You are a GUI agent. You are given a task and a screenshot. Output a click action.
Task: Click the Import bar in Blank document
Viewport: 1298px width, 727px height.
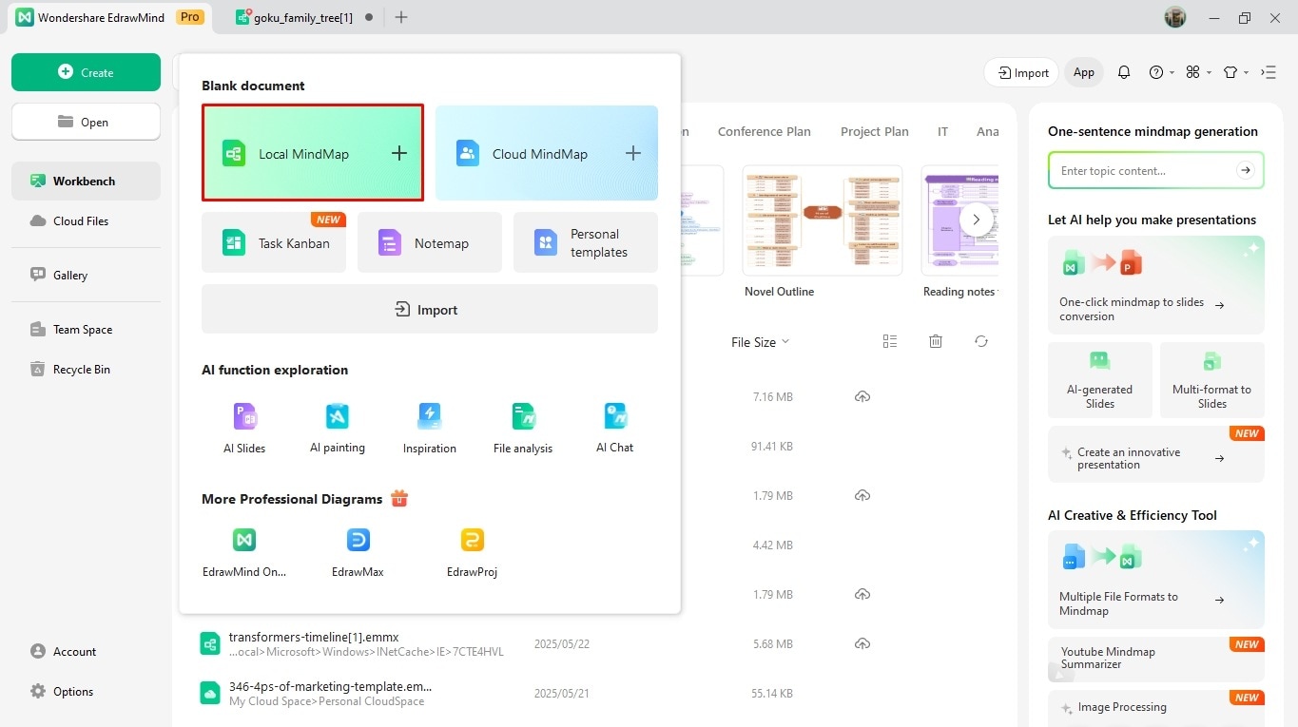430,309
